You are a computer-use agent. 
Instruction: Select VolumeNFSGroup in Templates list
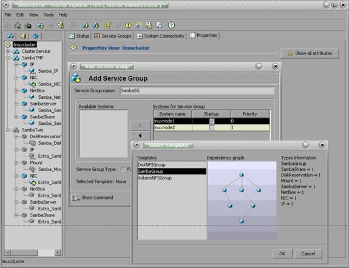coord(172,178)
